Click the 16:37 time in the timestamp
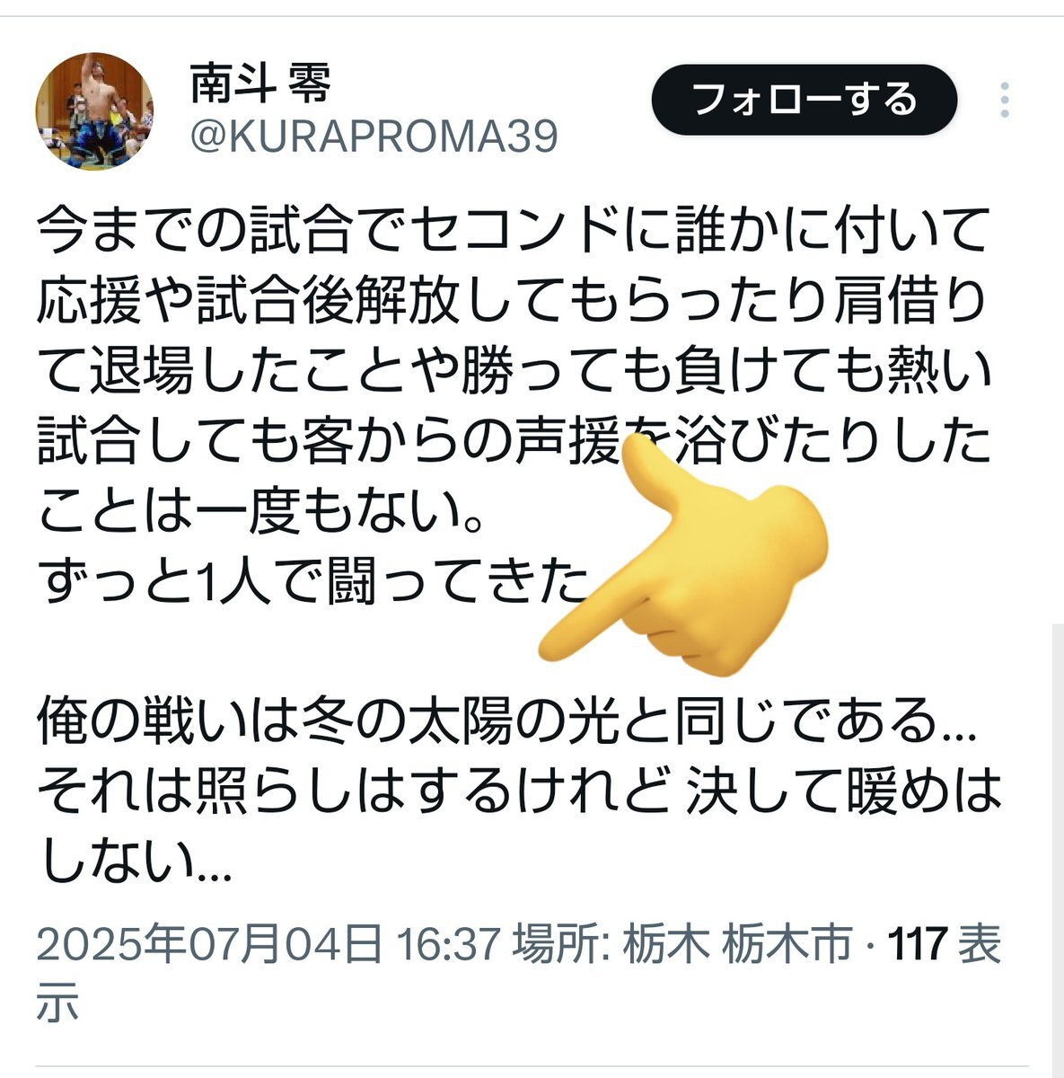Image resolution: width=1064 pixels, height=1078 pixels. pos(446,945)
